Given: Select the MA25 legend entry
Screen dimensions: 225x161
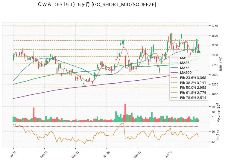Looking at the screenshot, I should (x=180, y=63).
